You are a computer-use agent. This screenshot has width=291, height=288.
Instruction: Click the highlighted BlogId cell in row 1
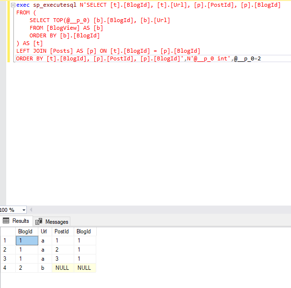[27, 241]
